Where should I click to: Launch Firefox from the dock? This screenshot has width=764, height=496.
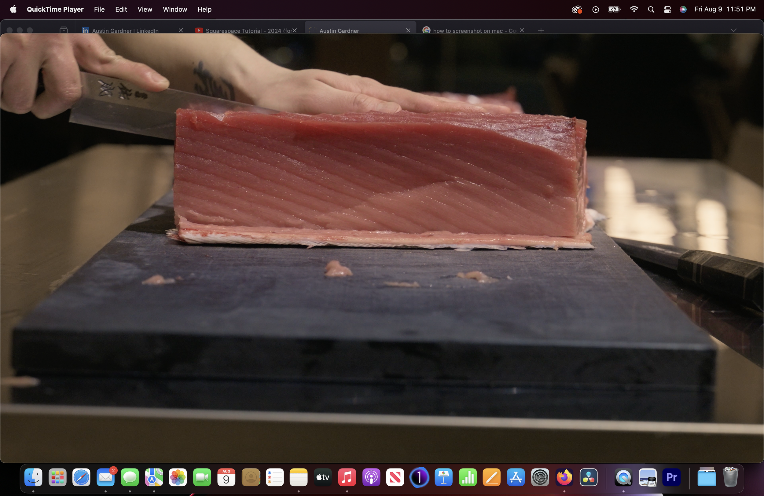point(564,477)
